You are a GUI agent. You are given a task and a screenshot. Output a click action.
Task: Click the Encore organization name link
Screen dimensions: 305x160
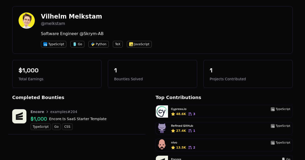pos(37,112)
